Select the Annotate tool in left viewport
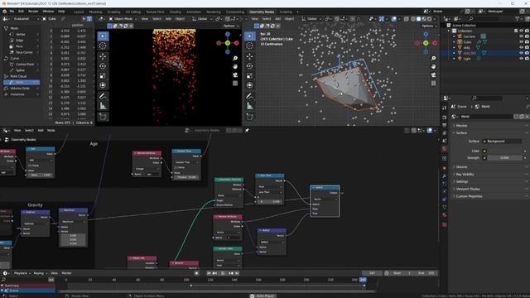 (x=103, y=96)
